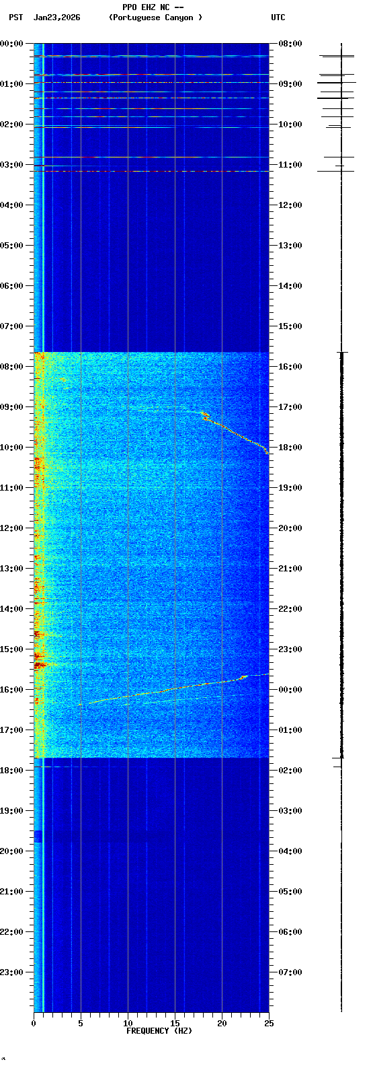Image resolution: width=371 pixels, height=1066 pixels.
Task: Click the title text "PPO EHZ NC --"
Action: 153,7
